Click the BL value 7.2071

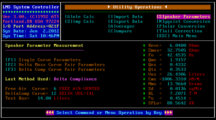point(178,94)
